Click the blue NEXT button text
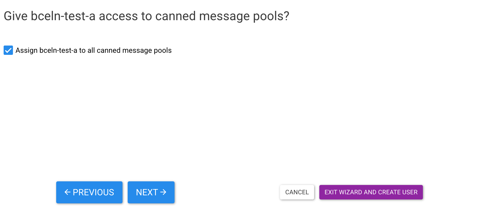The width and height of the screenshot is (477, 208). coord(147,192)
